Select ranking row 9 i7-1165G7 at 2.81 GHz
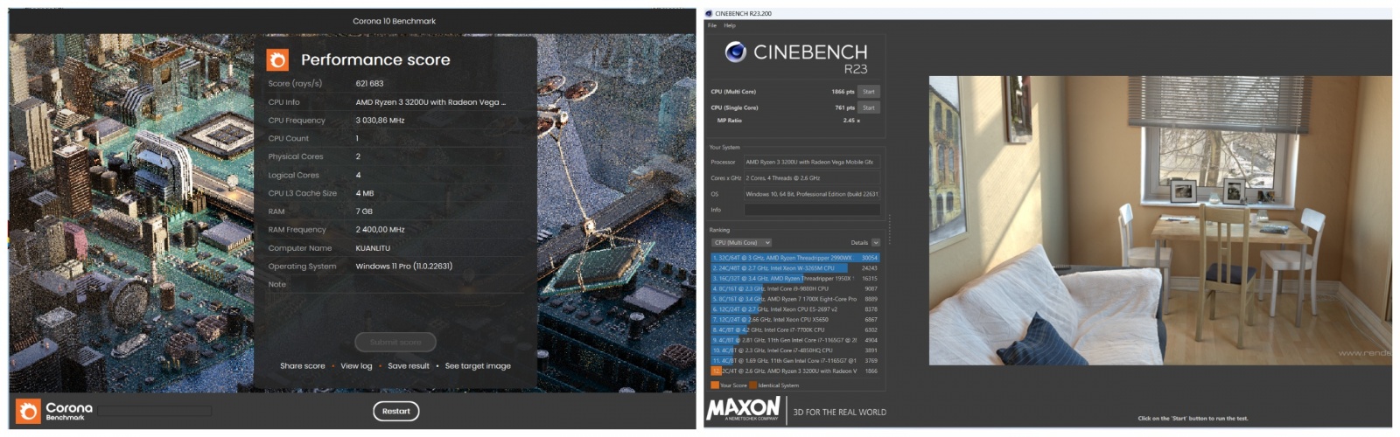Image resolution: width=1400 pixels, height=437 pixels. pyautogui.click(x=795, y=340)
